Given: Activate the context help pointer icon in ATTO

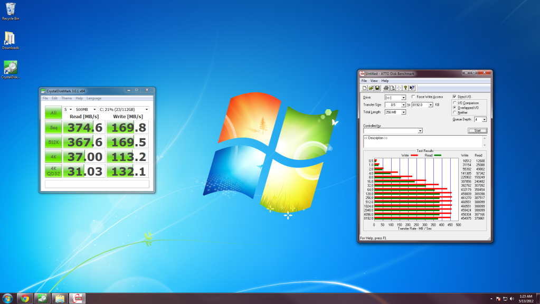Looking at the screenshot, I should click(412, 88).
